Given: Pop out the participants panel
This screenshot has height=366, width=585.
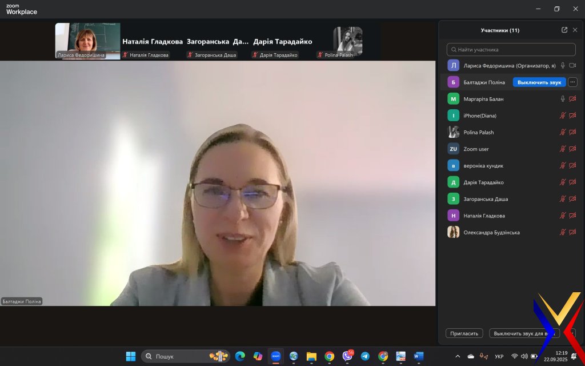Looking at the screenshot, I should (564, 30).
